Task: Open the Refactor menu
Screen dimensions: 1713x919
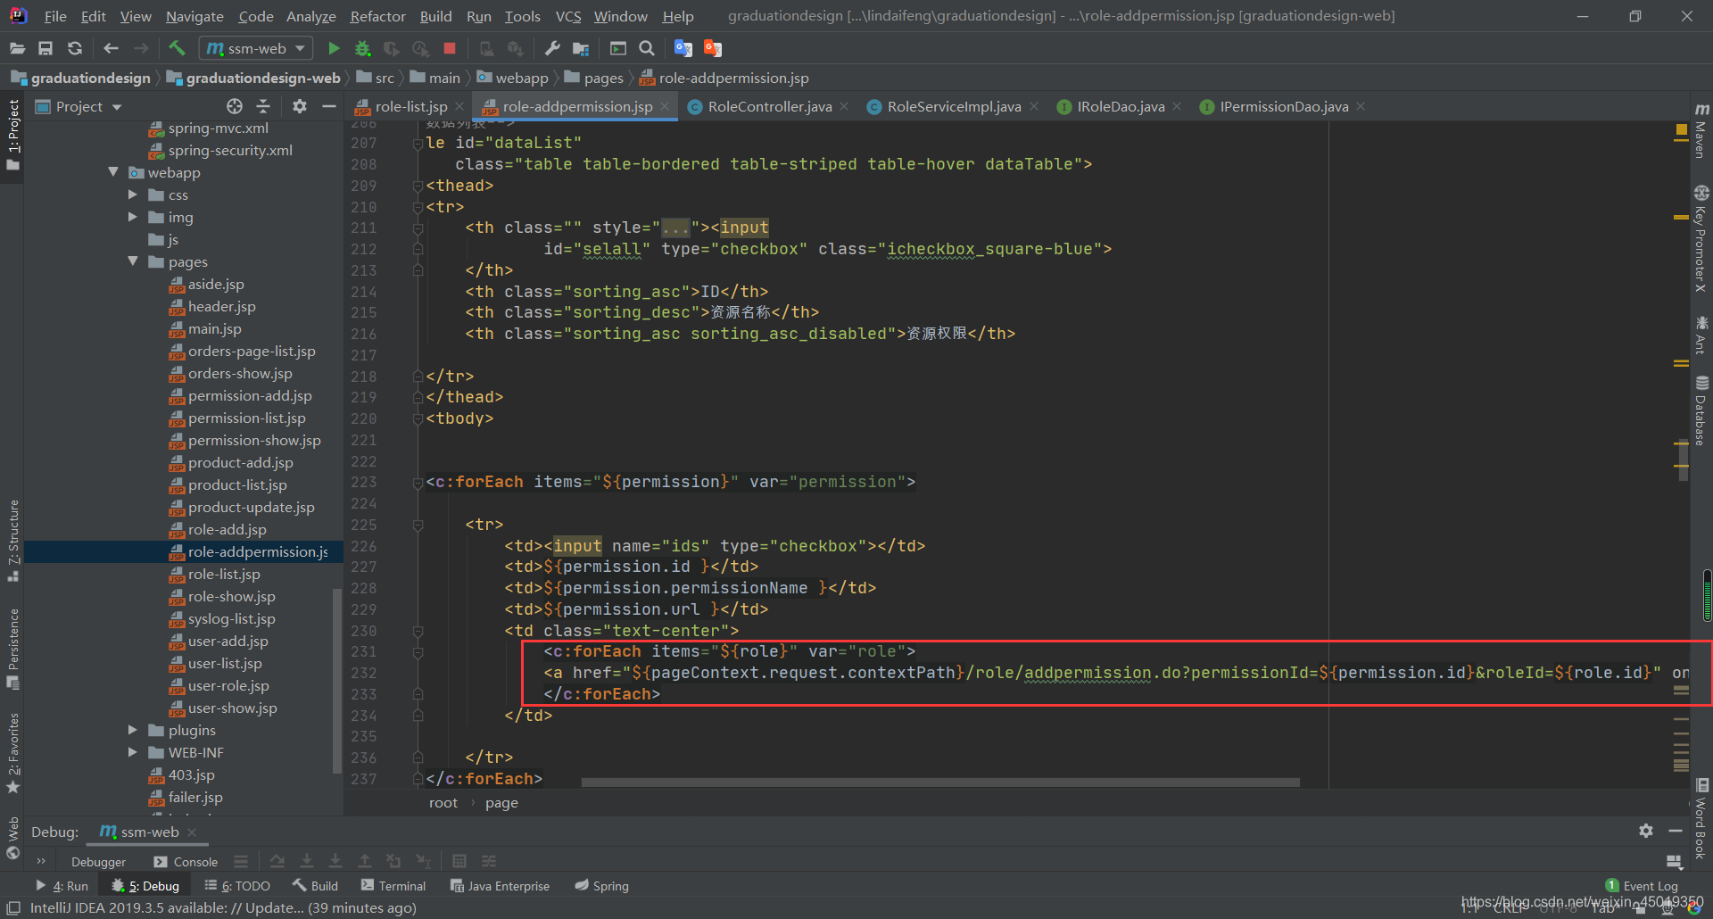Action: tap(377, 16)
